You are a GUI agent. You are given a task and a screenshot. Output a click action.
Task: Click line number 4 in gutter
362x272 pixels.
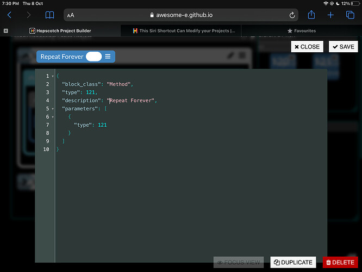(47, 101)
